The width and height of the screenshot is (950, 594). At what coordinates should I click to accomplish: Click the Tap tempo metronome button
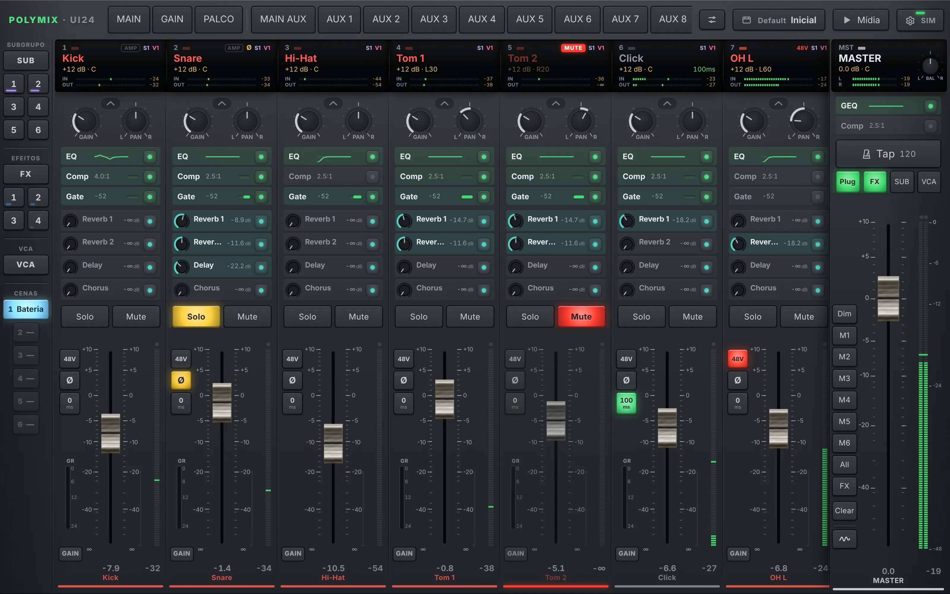pyautogui.click(x=888, y=154)
